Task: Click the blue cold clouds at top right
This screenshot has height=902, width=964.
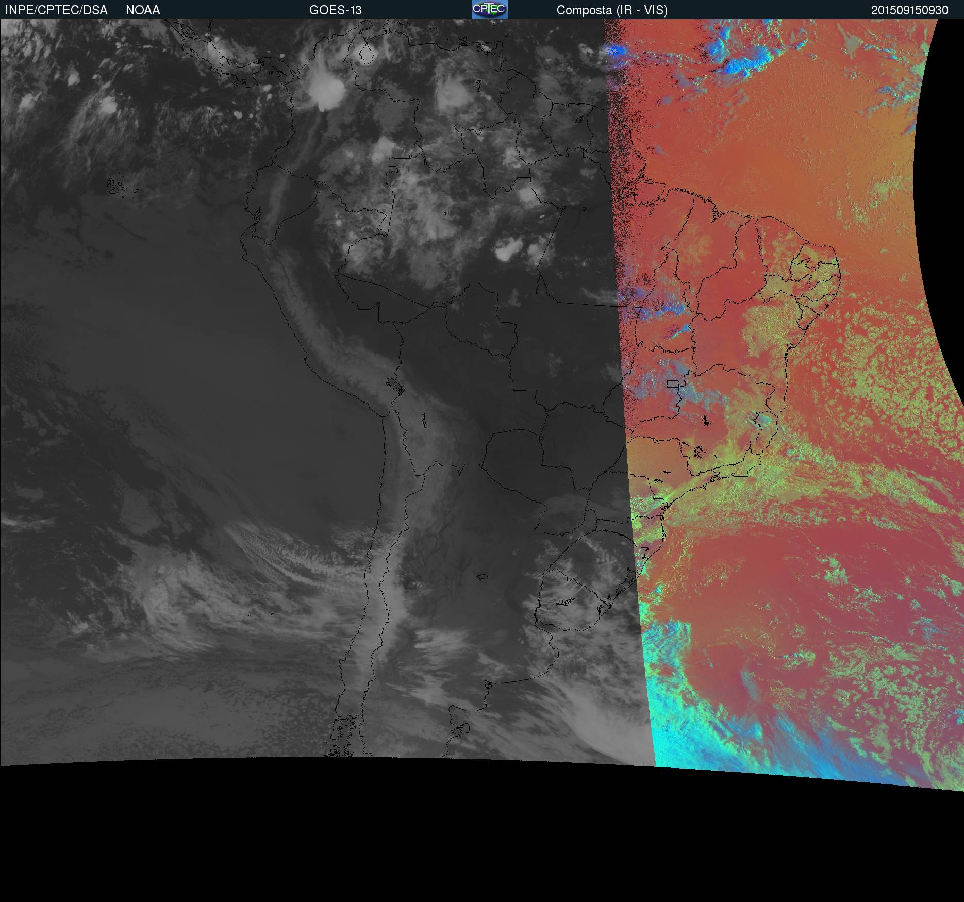Action: pyautogui.click(x=732, y=57)
